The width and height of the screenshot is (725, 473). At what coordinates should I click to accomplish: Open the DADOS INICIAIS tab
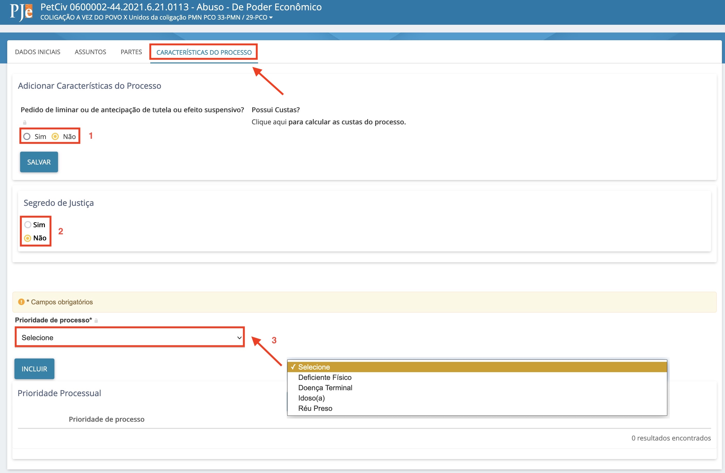click(x=37, y=52)
